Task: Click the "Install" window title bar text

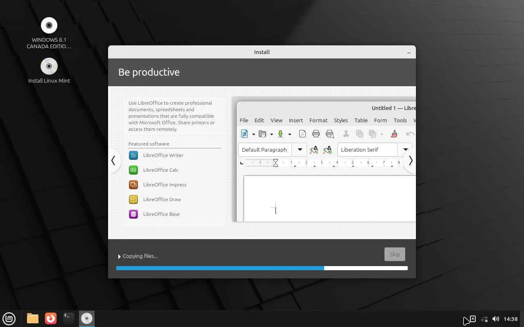Action: pyautogui.click(x=262, y=52)
